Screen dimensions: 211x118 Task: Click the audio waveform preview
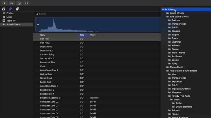(x=98, y=25)
